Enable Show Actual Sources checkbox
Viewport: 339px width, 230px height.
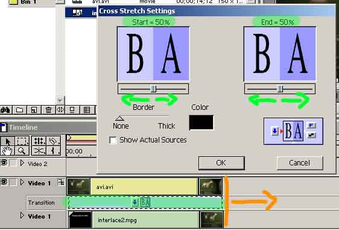(113, 140)
